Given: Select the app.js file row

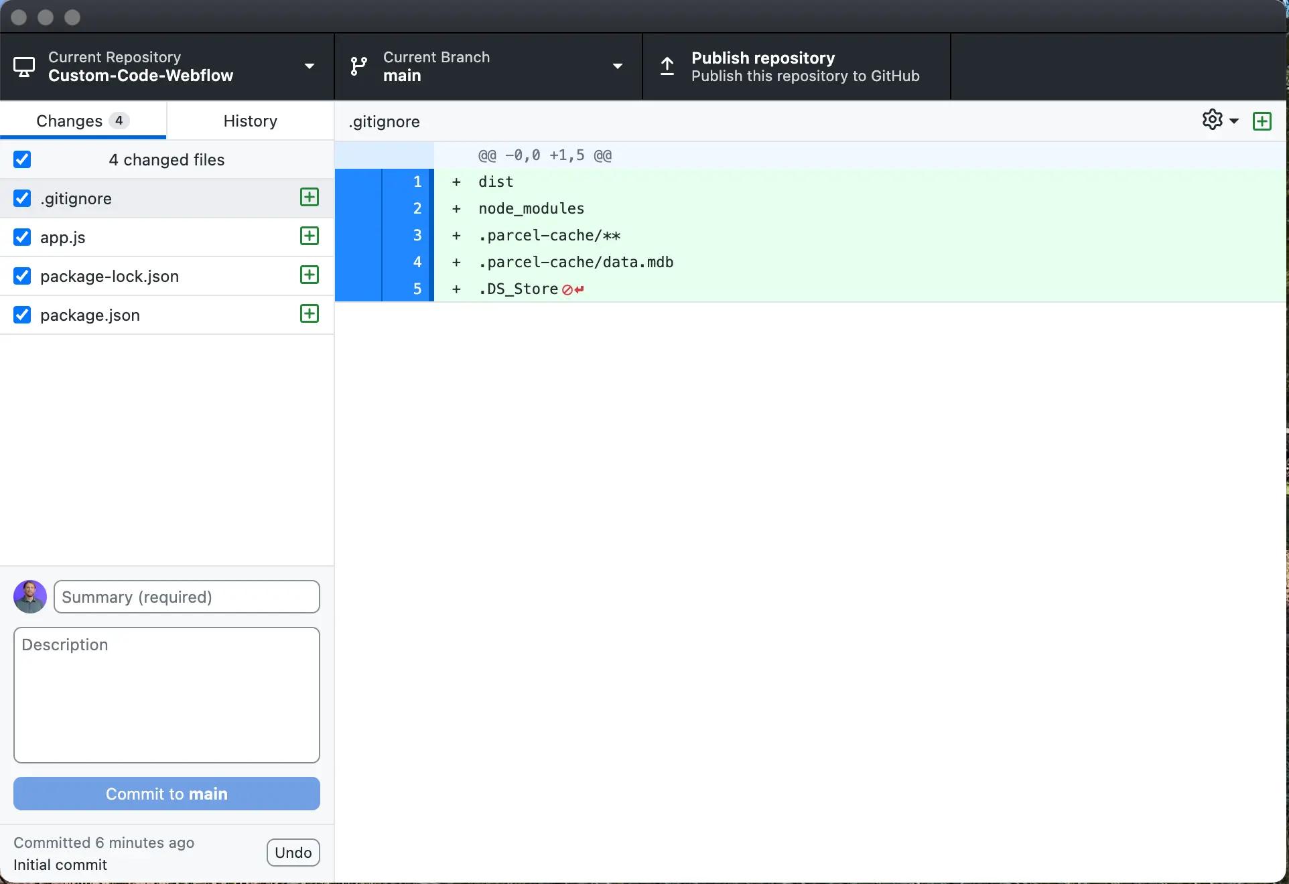Looking at the screenshot, I should 167,237.
